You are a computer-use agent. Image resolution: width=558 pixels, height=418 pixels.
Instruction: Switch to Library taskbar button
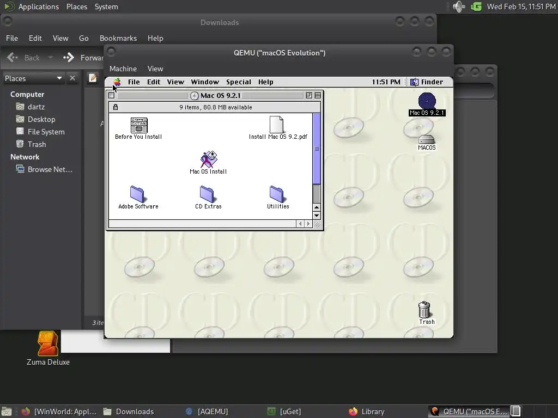(x=367, y=411)
